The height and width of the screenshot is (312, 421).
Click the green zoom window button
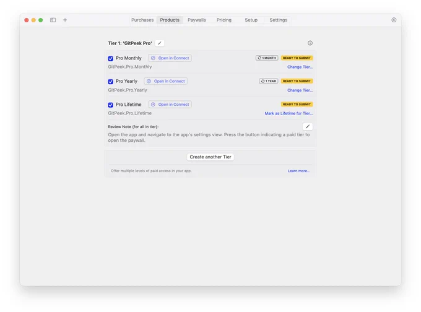tap(40, 20)
